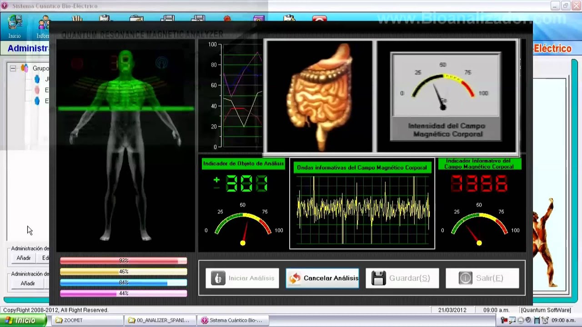The width and height of the screenshot is (582, 327).
Task: Click the green digital readout 308
Action: coord(247,183)
